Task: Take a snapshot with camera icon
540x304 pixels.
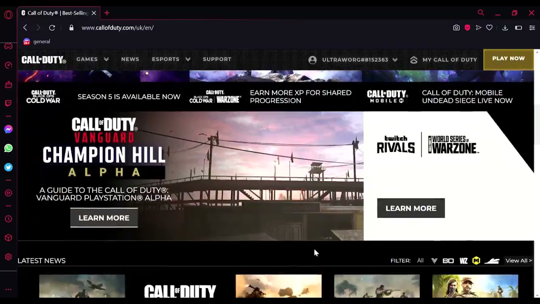Action: (x=456, y=27)
